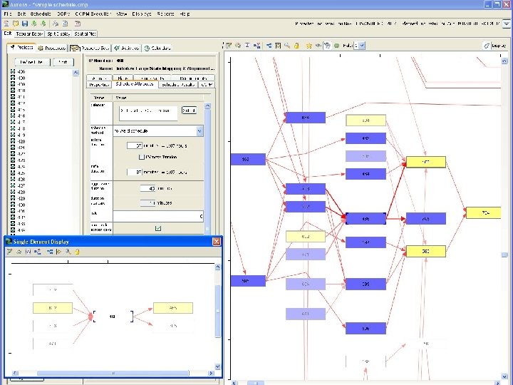Switch to the Calendars tab
Screen dimensions: 513x385
pyautogui.click(x=156, y=48)
